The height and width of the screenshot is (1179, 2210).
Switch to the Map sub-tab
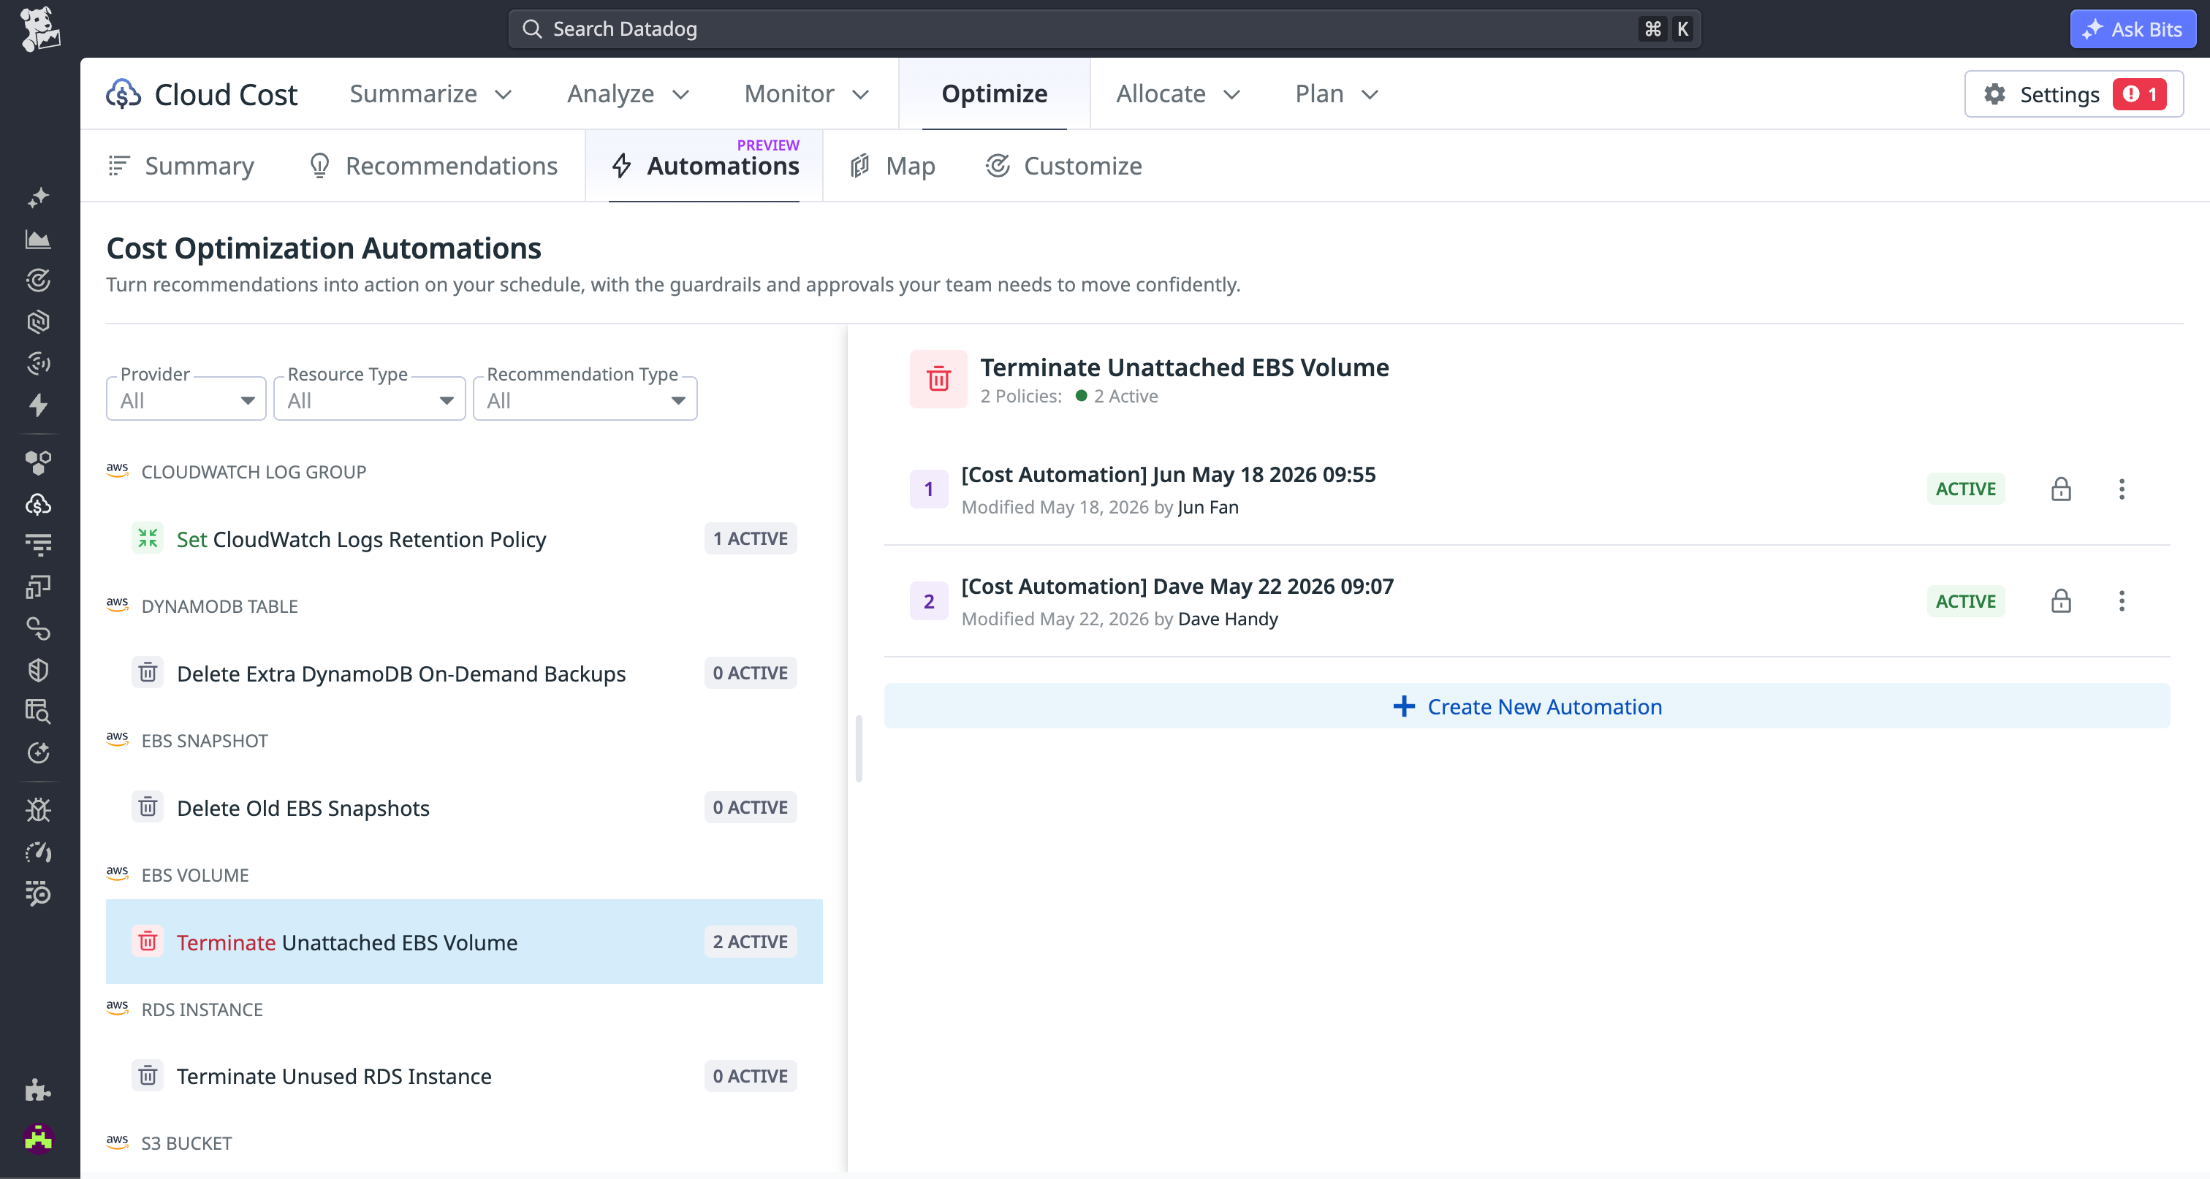coord(893,166)
